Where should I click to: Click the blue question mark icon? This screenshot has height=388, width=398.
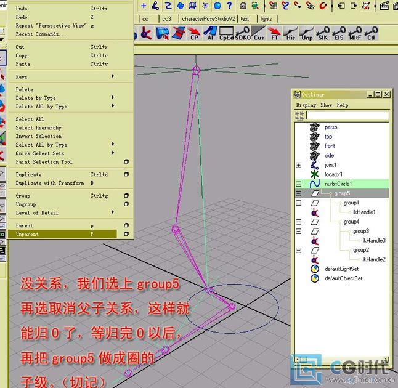(229, 6)
